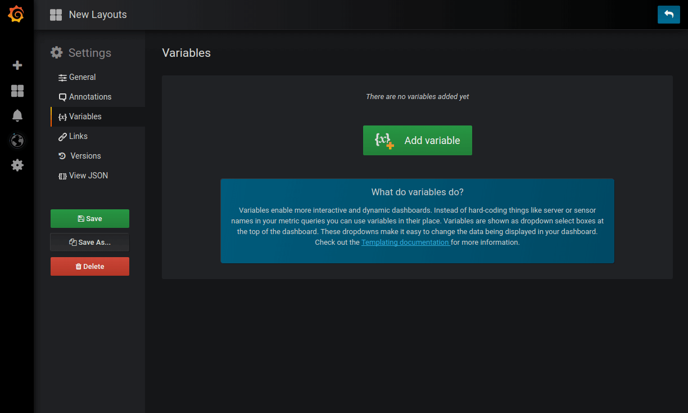The height and width of the screenshot is (413, 688).
Task: Click the Save As... button
Action: tap(90, 243)
